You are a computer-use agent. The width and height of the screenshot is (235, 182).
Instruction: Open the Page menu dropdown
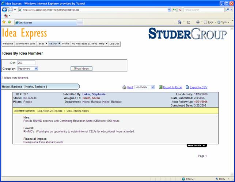(x=210, y=22)
